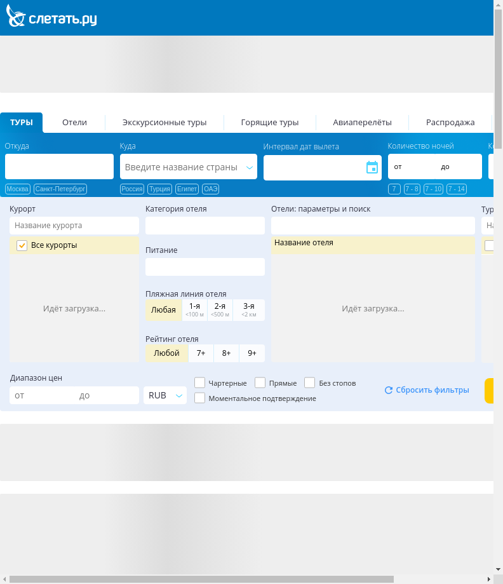The width and height of the screenshot is (503, 584).
Task: Select 8+ hotel rating
Action: pyautogui.click(x=226, y=353)
